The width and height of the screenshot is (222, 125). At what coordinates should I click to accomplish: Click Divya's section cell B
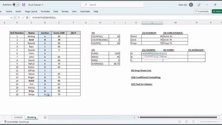(x=45, y=94)
